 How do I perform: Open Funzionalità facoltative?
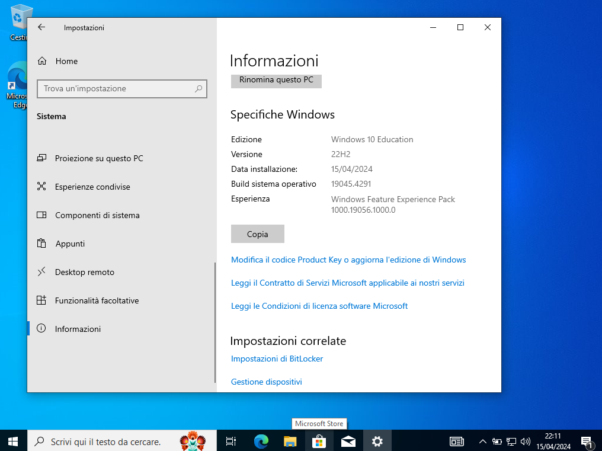[x=88, y=300]
